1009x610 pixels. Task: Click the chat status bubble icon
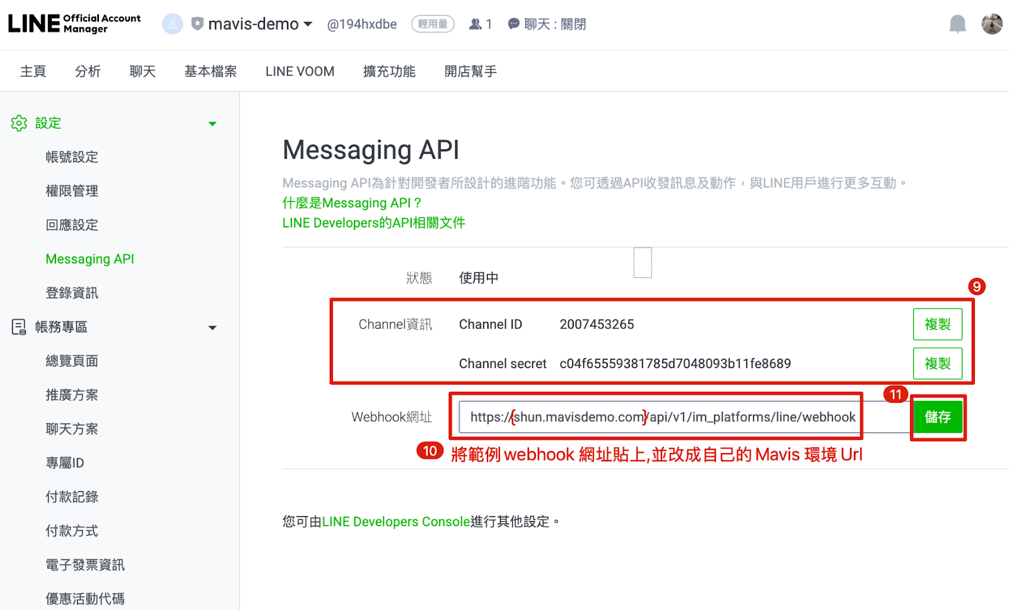pyautogui.click(x=513, y=24)
